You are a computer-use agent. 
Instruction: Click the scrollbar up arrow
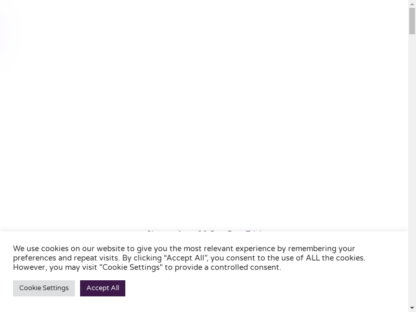coord(412,4)
